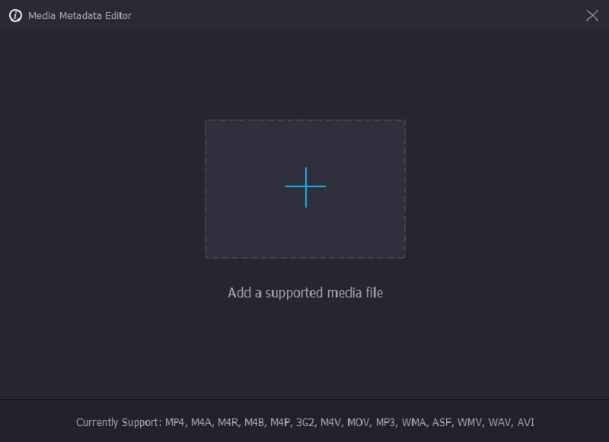Click '3G2' in the supported formats list

tap(306, 422)
